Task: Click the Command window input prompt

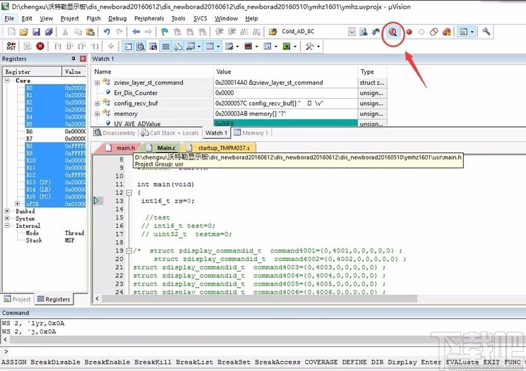Action: (262, 351)
